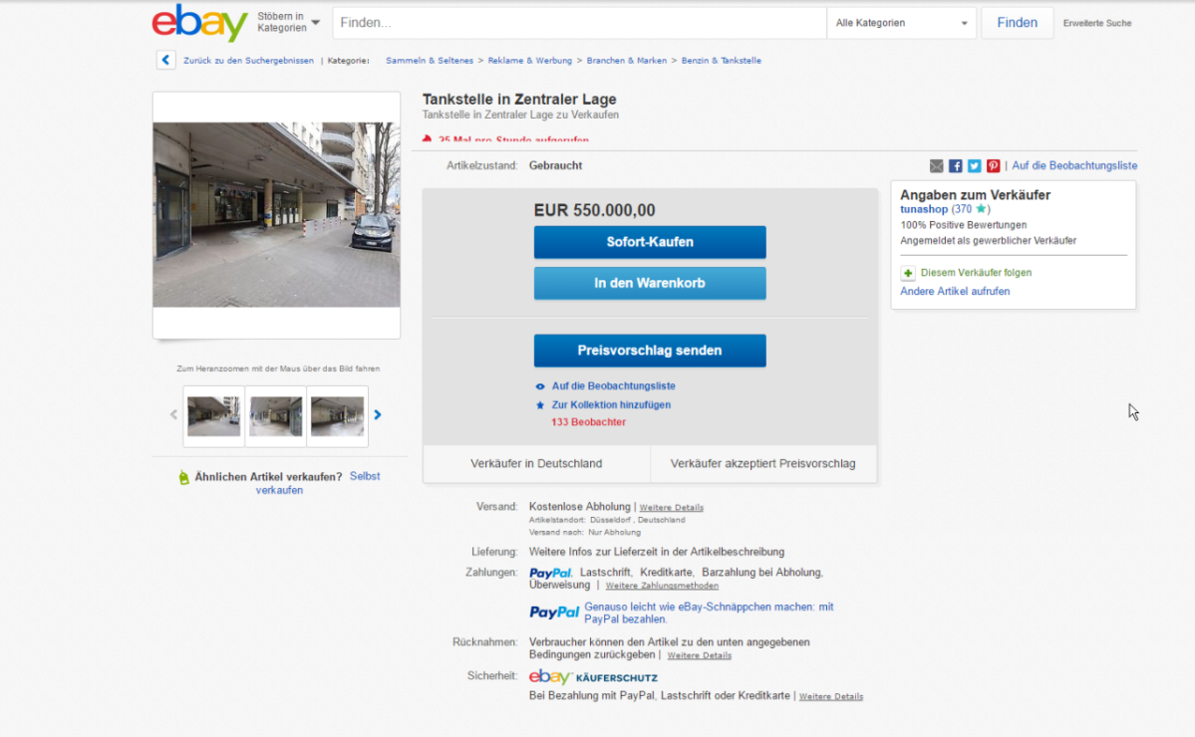Click the back arrow to the search results

(165, 60)
